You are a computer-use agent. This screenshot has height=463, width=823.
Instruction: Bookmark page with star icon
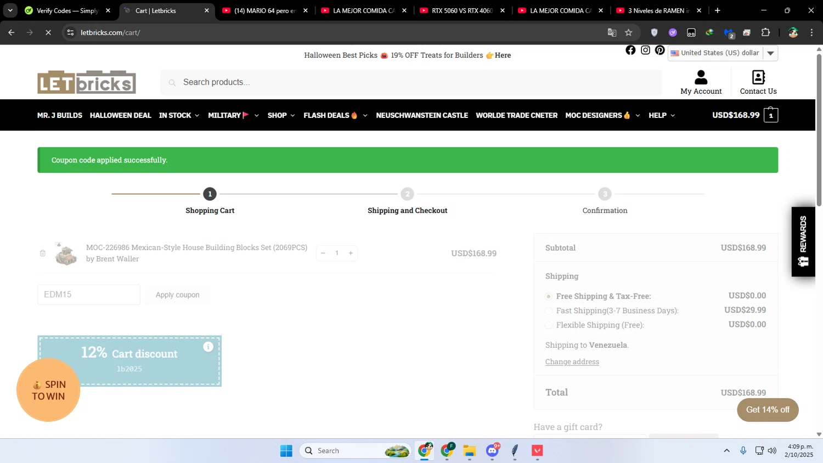coord(629,32)
